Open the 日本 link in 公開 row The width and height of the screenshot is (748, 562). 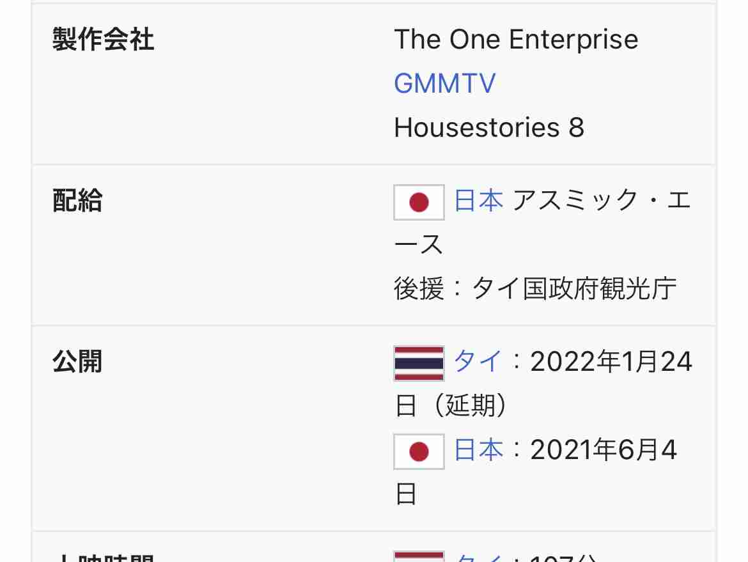[478, 450]
